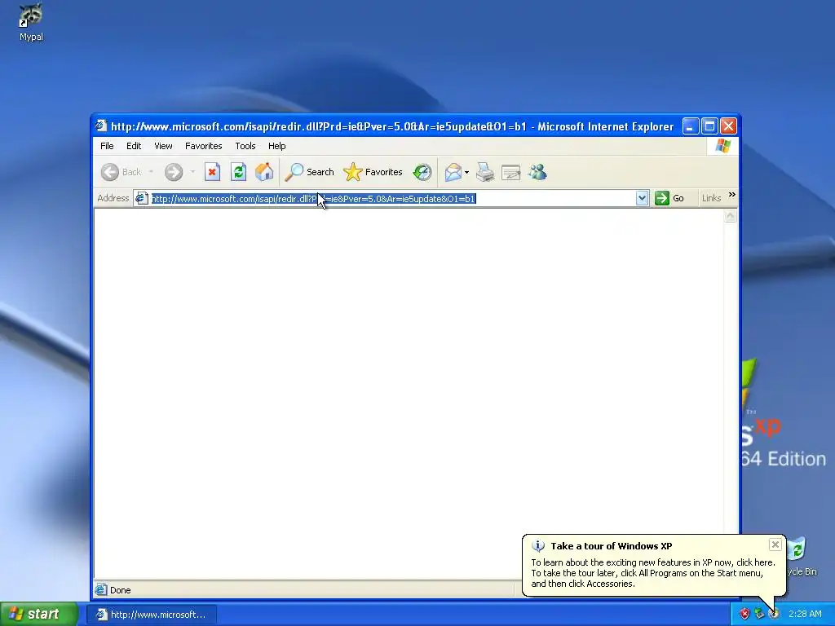
Task: Click inside the Address URL field
Action: coord(391,199)
